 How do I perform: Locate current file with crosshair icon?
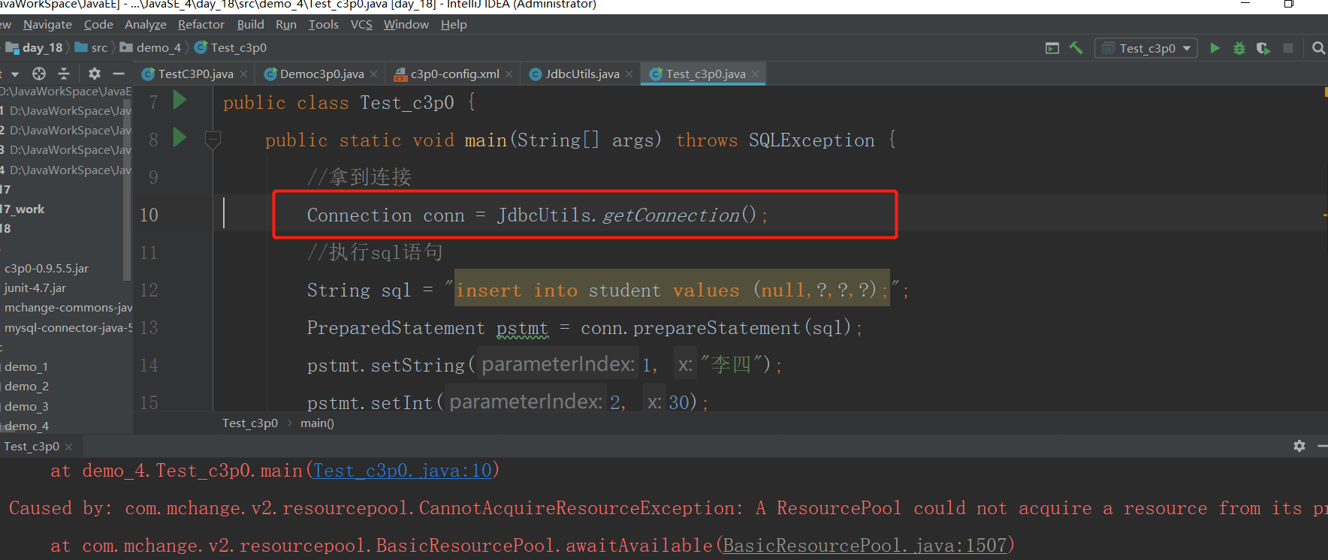click(39, 74)
